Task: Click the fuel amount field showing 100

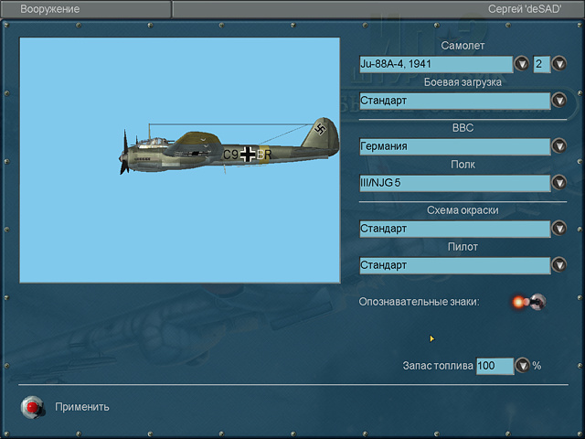Action: [x=495, y=366]
